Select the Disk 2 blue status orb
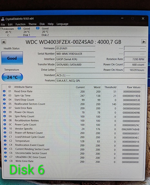Image resolution: width=150 pixels, height=185 pixels. 38,28
